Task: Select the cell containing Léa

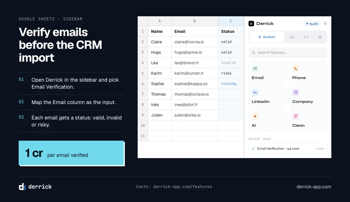Action: tap(160, 63)
